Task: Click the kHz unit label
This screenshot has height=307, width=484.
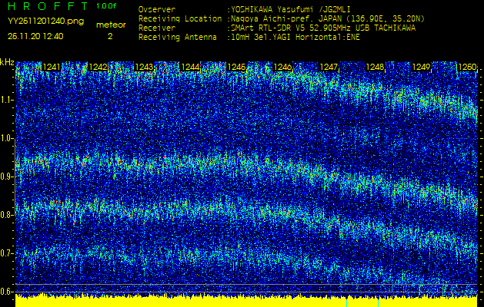Action: tap(7, 62)
